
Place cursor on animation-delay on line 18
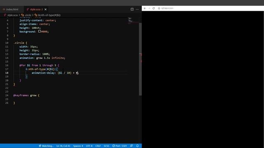tap(43, 73)
